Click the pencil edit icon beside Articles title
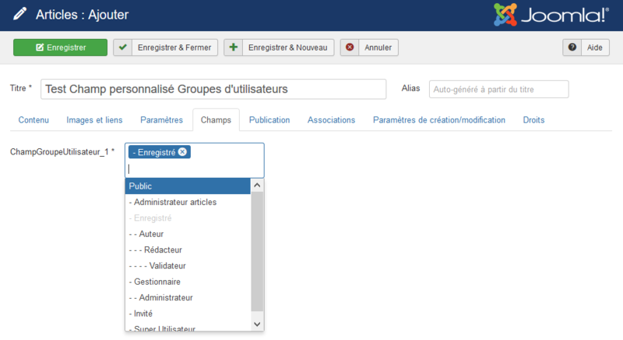 (x=19, y=15)
